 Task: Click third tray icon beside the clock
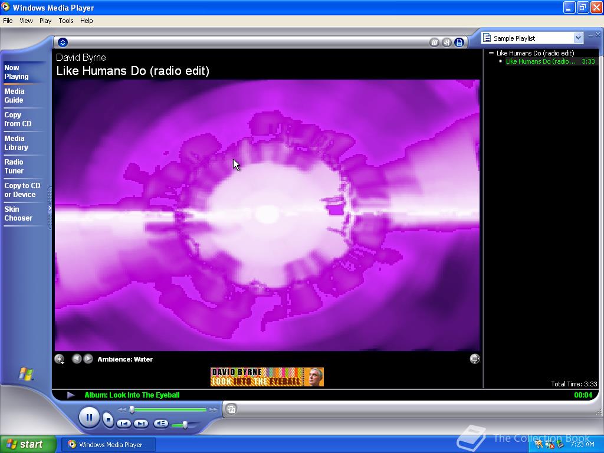(x=560, y=445)
